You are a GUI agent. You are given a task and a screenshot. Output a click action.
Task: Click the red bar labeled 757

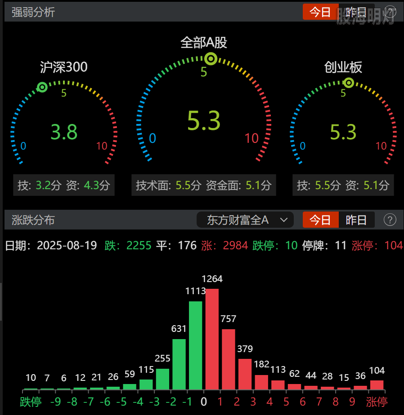pyautogui.click(x=229, y=359)
